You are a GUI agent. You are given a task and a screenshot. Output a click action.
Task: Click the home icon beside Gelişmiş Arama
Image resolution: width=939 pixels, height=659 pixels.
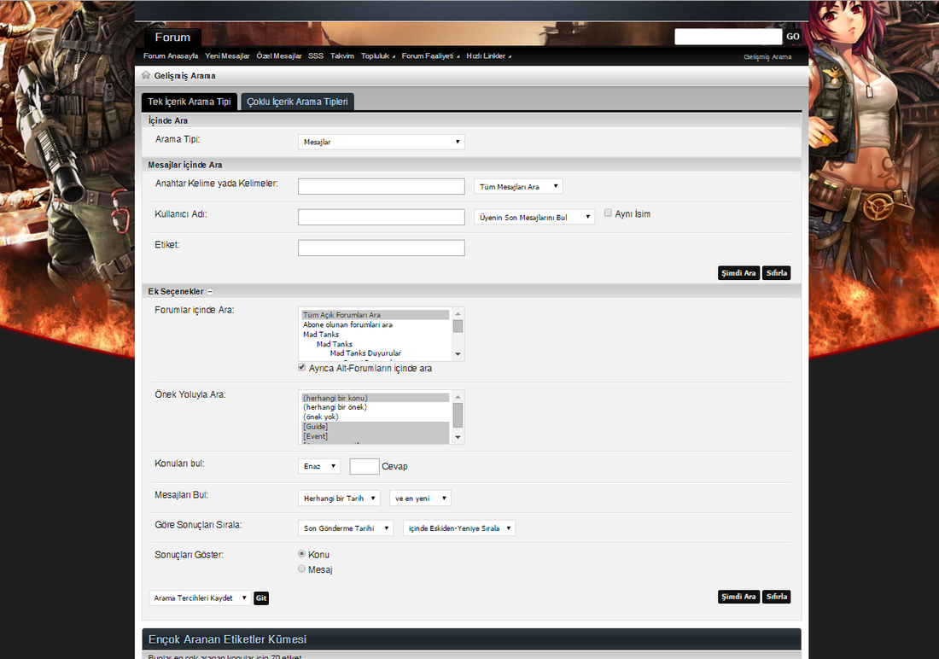pyautogui.click(x=146, y=75)
